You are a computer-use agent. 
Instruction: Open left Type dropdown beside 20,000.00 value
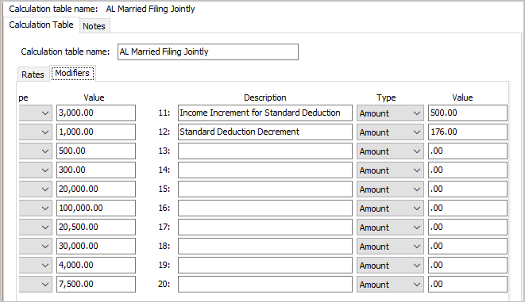click(36, 189)
